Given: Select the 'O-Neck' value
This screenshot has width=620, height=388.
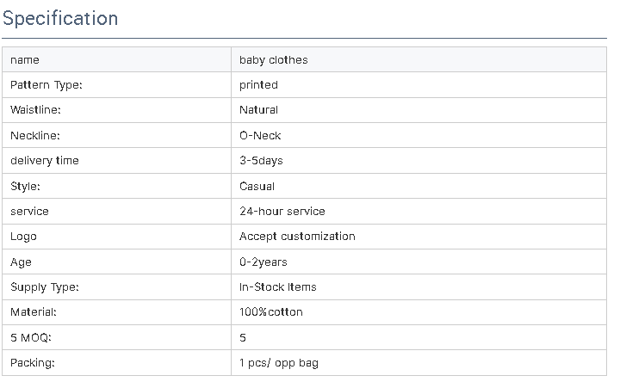Looking at the screenshot, I should [x=260, y=136].
